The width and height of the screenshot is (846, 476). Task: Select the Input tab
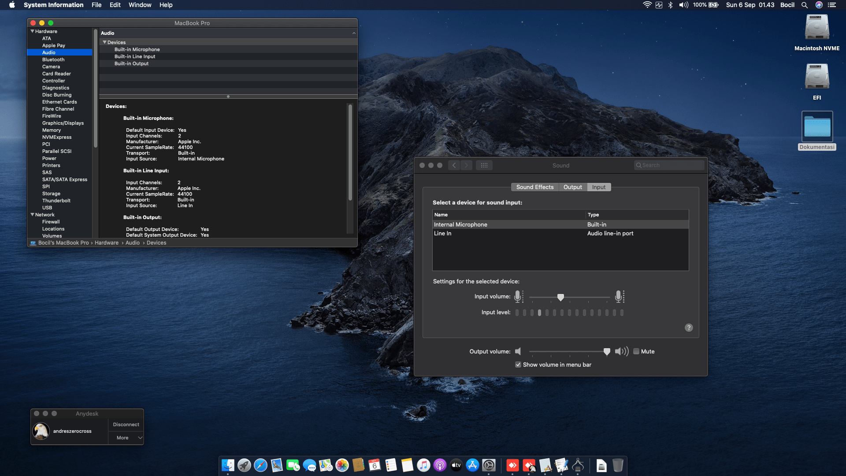(x=598, y=187)
